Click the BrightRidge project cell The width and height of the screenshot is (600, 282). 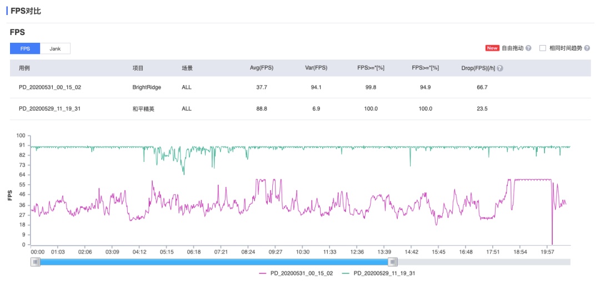pyautogui.click(x=147, y=87)
